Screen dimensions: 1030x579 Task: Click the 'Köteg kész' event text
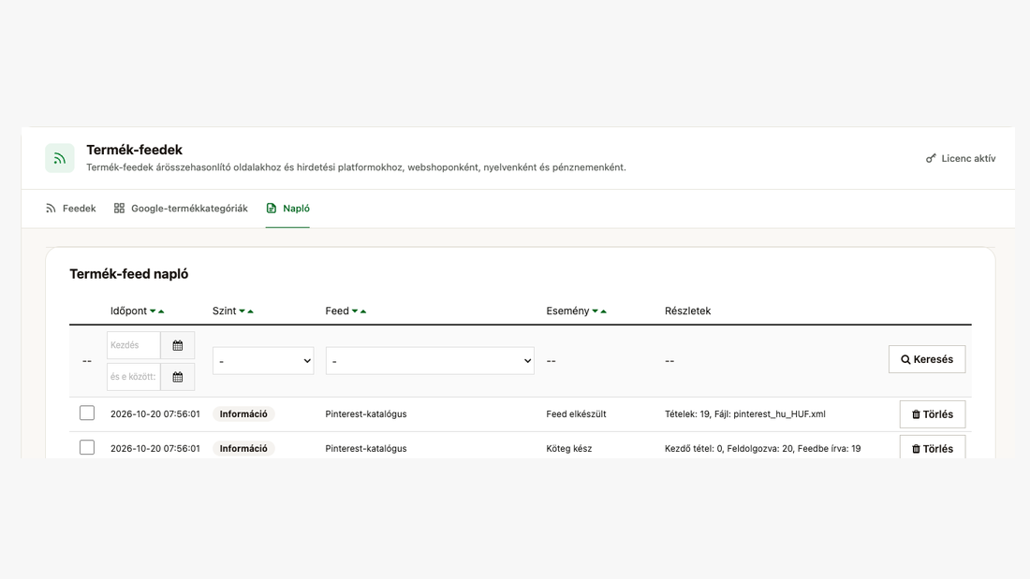pos(569,449)
